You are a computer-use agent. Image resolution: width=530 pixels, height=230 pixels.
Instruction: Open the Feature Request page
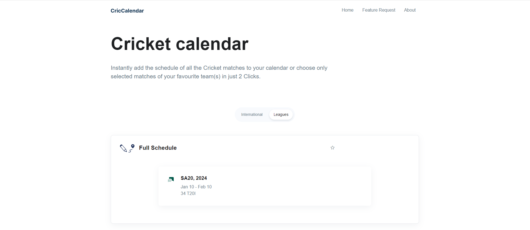coord(379,10)
